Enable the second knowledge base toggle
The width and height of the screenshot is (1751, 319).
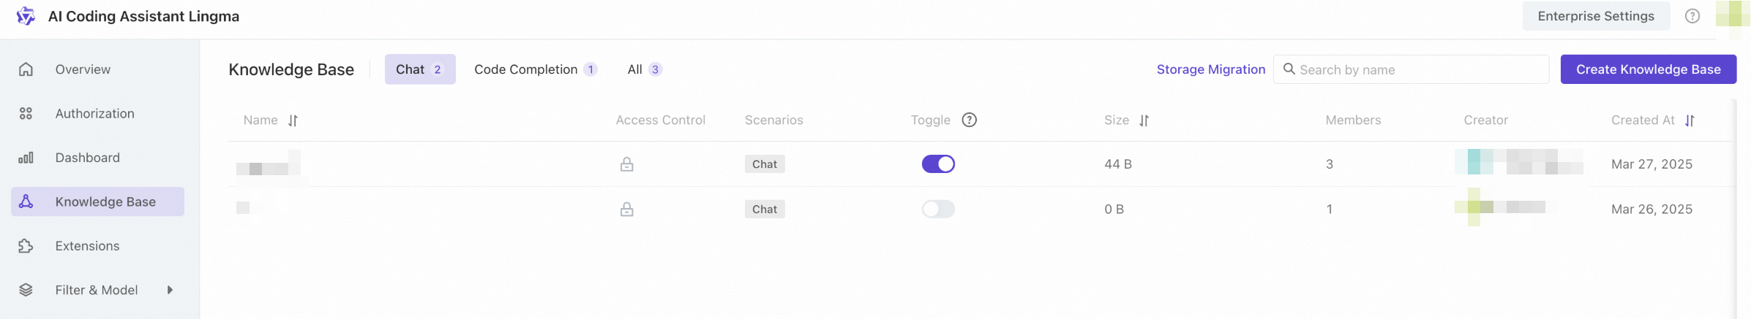[938, 210]
